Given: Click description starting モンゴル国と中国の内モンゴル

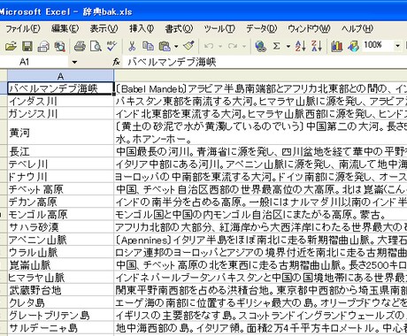Looking at the screenshot, I should click(261, 214).
